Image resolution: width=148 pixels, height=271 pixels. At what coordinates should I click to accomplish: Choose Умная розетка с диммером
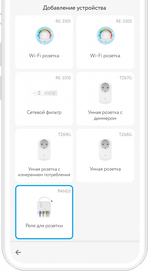click(x=105, y=115)
